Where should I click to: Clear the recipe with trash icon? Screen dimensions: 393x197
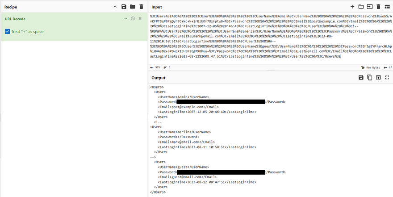pos(141,7)
